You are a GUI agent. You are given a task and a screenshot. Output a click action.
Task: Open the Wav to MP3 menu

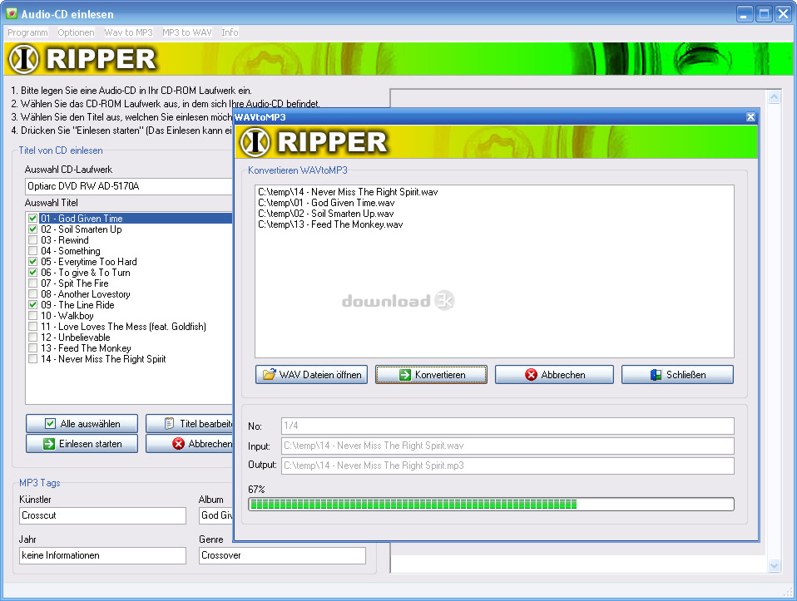128,32
